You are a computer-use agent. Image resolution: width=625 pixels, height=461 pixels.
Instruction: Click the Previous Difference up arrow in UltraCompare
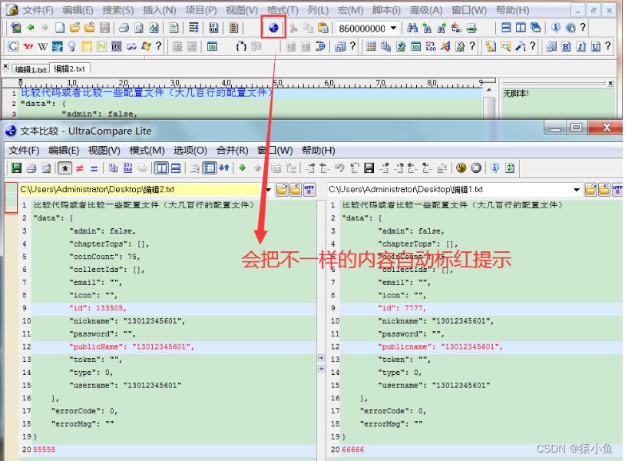pyautogui.click(x=258, y=168)
